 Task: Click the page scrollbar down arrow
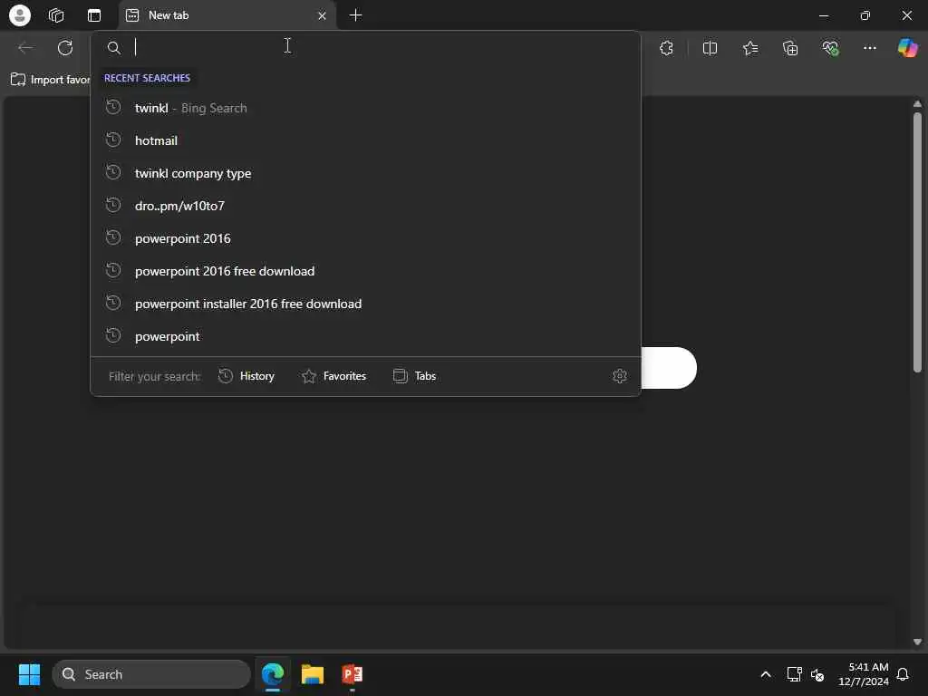point(917,642)
